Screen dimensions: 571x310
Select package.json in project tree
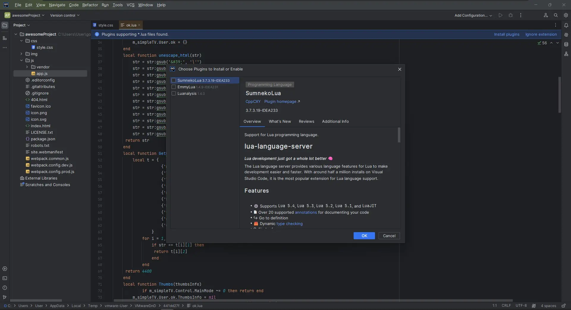tap(43, 139)
